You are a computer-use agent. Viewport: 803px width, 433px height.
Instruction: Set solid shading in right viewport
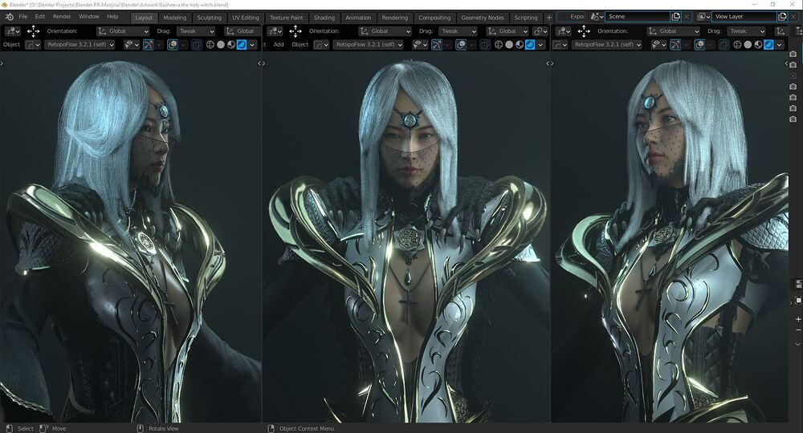click(x=748, y=44)
